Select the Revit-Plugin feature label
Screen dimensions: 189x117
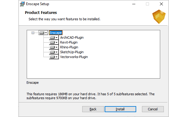69,42
